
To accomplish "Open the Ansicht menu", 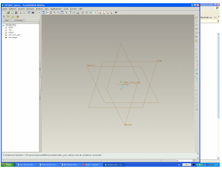I will pyautogui.click(x=21, y=9).
